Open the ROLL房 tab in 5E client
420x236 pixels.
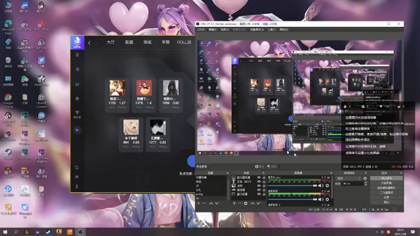coord(184,42)
